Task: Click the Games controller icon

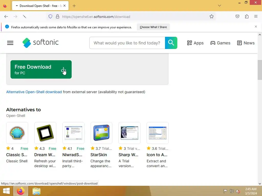Action: point(213,43)
